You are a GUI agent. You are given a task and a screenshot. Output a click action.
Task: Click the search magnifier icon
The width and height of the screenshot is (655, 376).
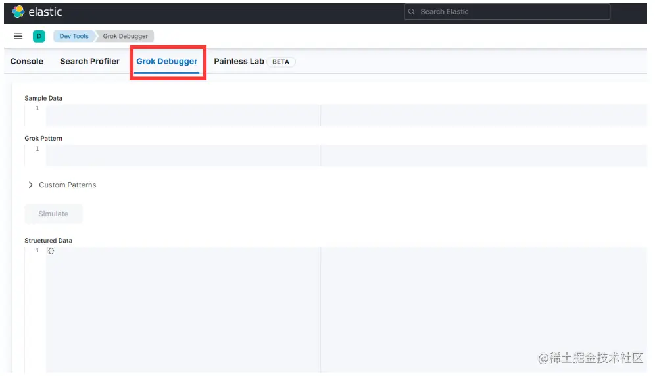(412, 12)
